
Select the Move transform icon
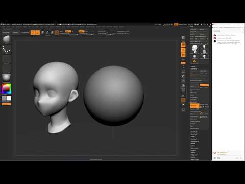pos(42,32)
